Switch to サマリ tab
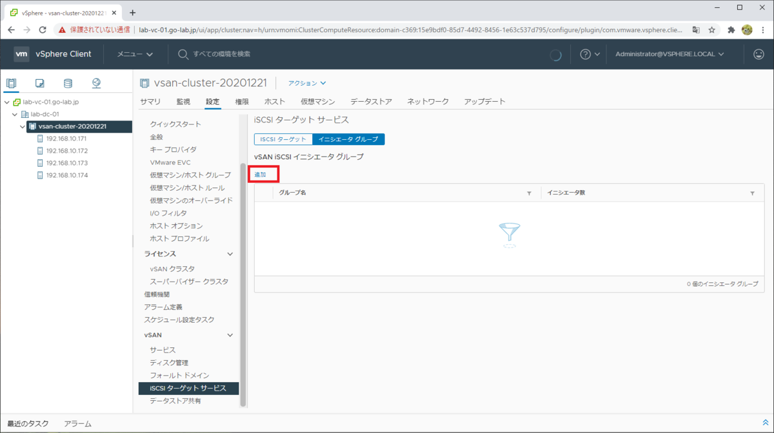This screenshot has width=774, height=433. tap(150, 101)
